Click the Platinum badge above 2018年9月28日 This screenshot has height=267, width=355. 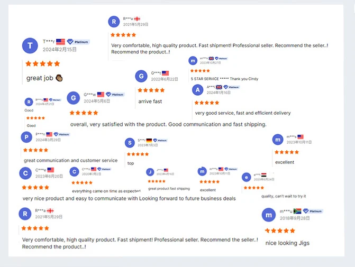coord(313,211)
